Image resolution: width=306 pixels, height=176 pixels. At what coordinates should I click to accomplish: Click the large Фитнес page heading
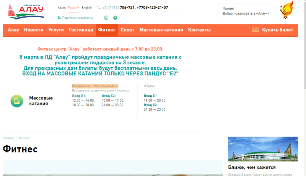pos(20,149)
